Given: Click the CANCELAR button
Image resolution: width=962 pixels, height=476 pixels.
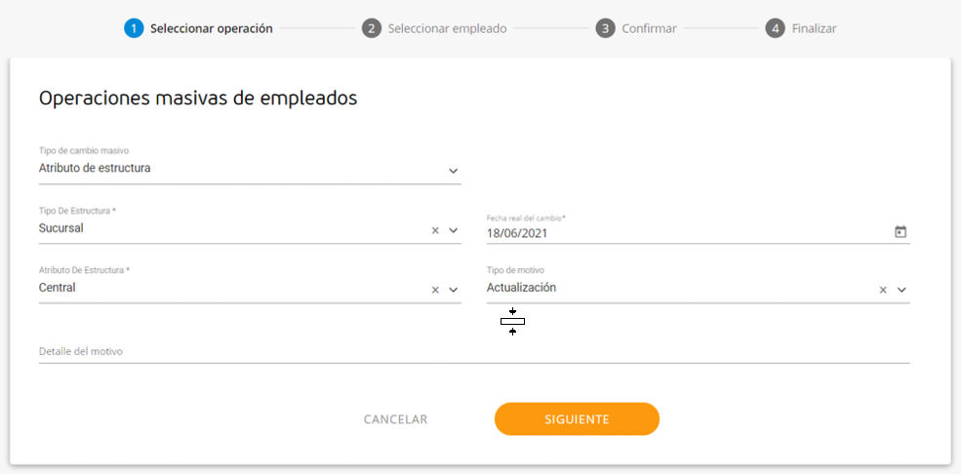Looking at the screenshot, I should coord(395,419).
